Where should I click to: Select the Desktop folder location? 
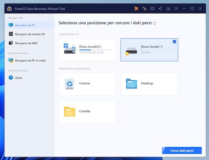(x=149, y=84)
